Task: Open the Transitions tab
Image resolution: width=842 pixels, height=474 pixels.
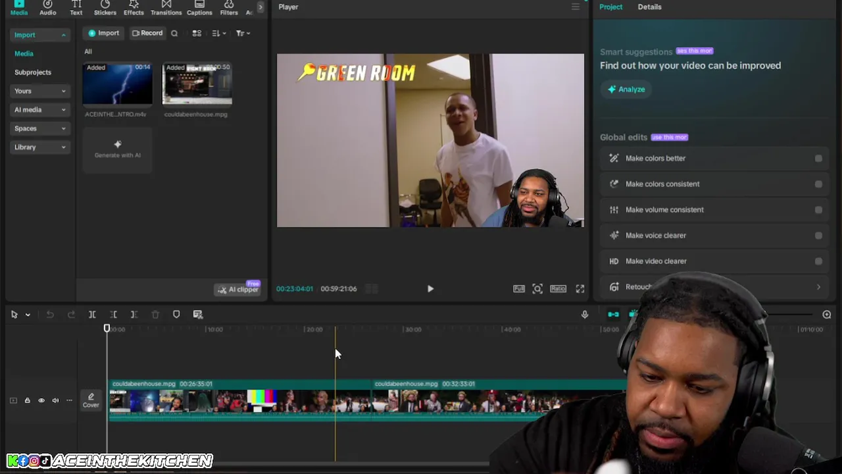Action: (x=166, y=8)
